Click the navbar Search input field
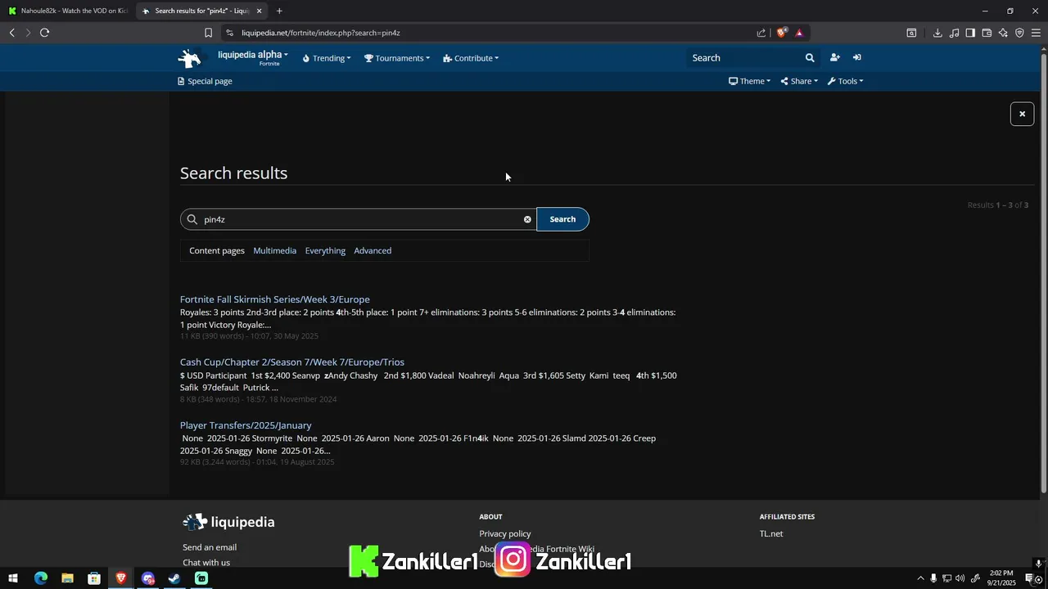This screenshot has width=1048, height=589. click(745, 58)
